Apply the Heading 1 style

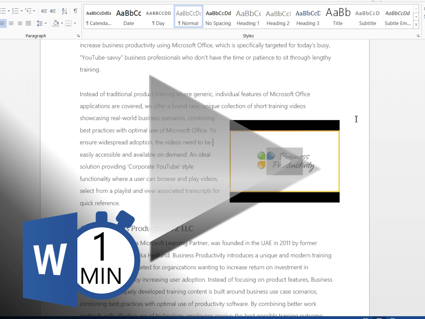click(x=248, y=17)
